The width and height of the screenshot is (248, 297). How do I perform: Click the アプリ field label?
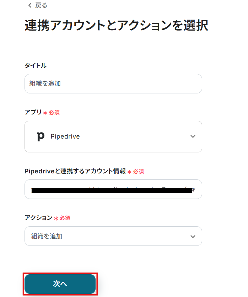click(33, 112)
